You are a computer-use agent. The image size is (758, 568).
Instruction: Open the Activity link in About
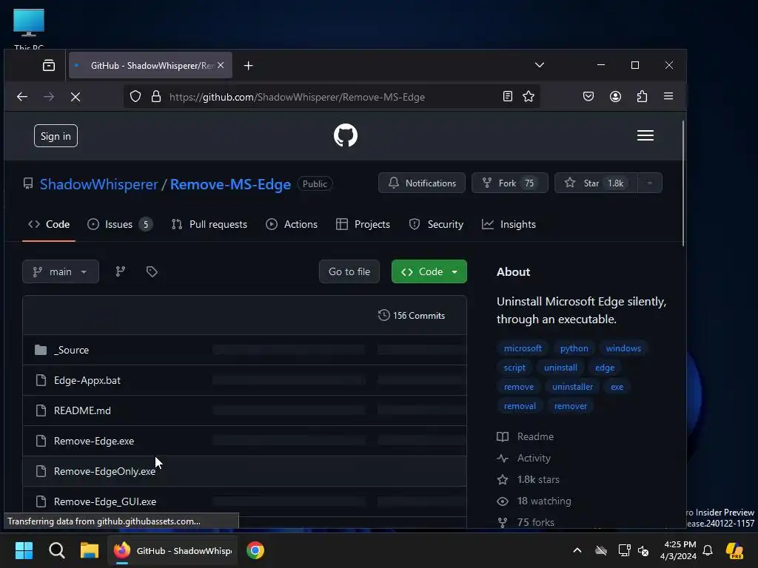coord(524,458)
